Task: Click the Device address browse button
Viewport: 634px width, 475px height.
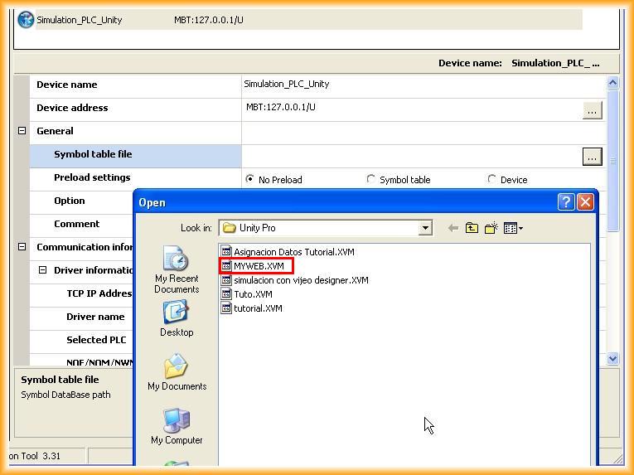Action: 592,110
